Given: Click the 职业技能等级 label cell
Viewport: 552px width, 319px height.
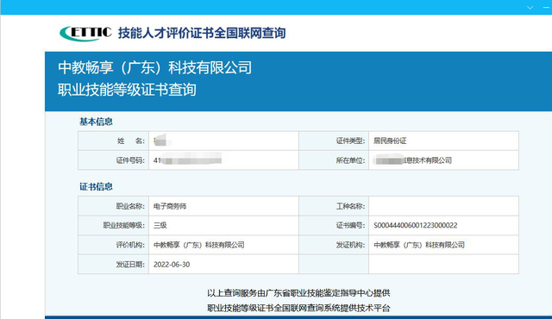Looking at the screenshot, I should pyautogui.click(x=113, y=225).
